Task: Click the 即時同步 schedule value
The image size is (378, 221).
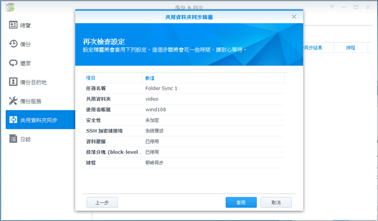Action: 154,162
